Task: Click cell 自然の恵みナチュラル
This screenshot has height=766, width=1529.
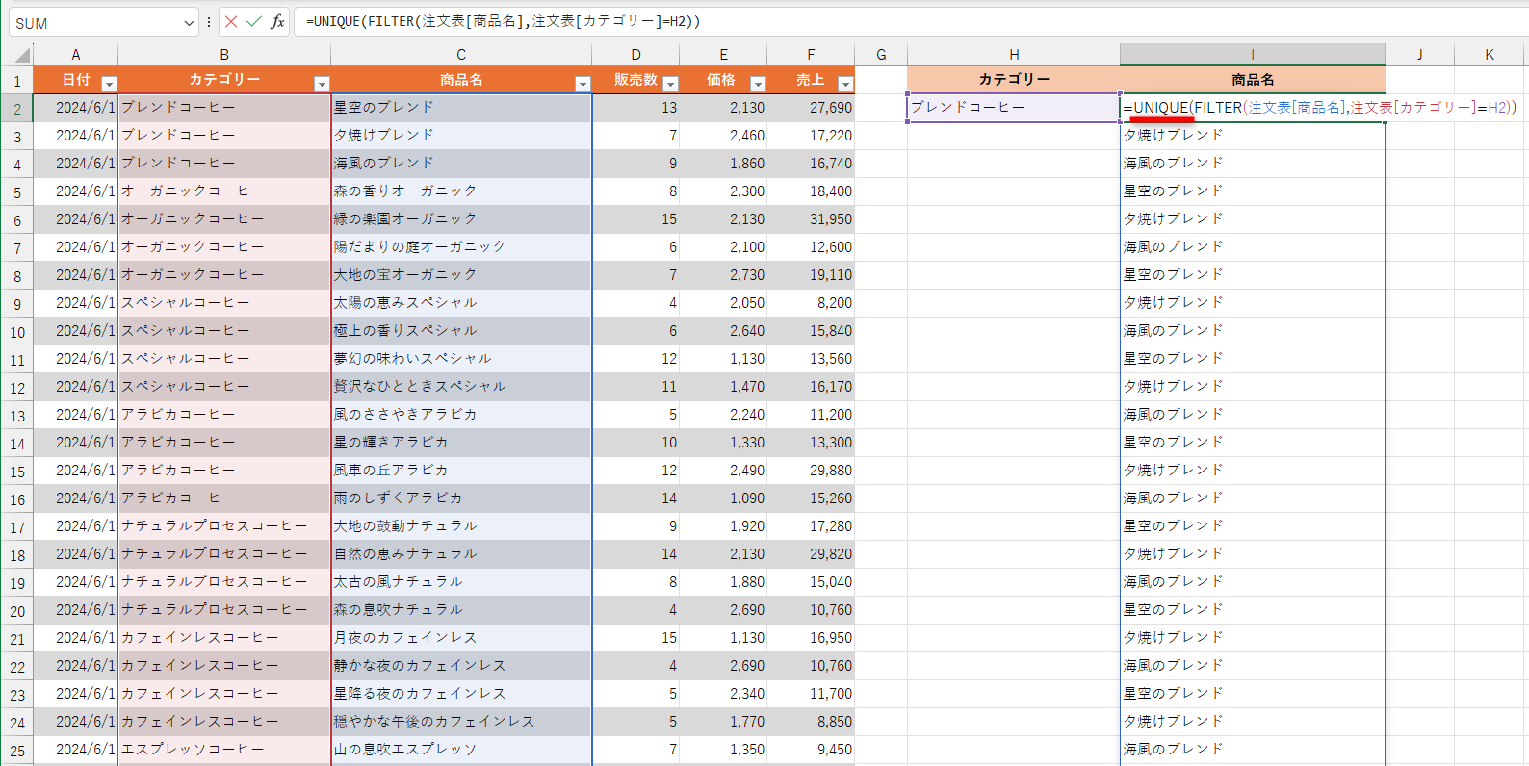Action: [x=461, y=554]
